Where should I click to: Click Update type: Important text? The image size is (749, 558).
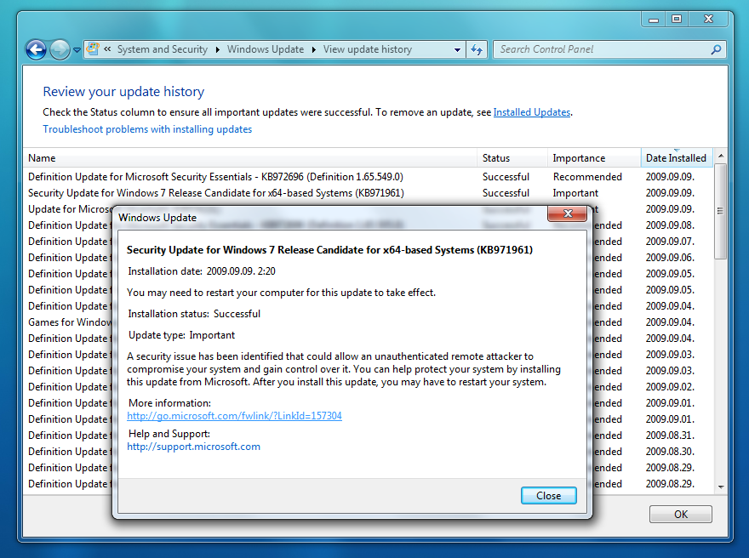[x=181, y=335]
